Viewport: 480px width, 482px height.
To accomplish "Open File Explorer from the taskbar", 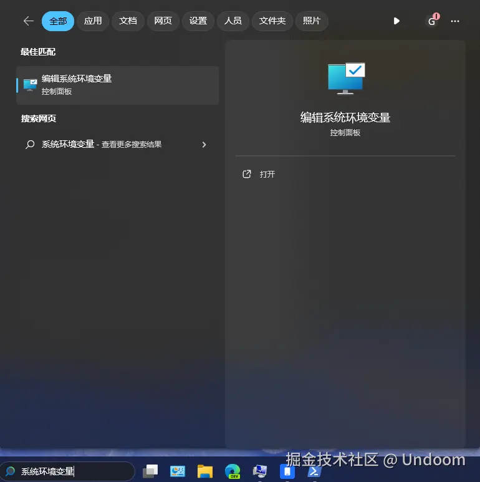I will (x=205, y=471).
